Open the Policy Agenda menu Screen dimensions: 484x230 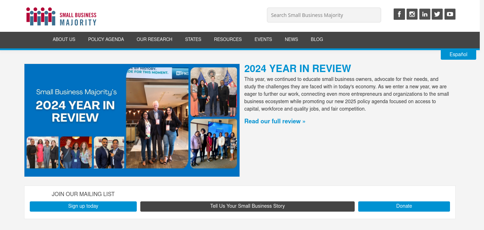[106, 40]
